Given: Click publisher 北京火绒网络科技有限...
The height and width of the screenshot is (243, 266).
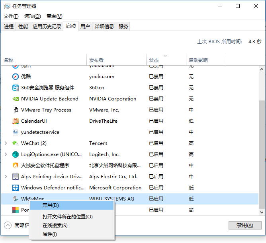Looking at the screenshot, I should [115, 166].
